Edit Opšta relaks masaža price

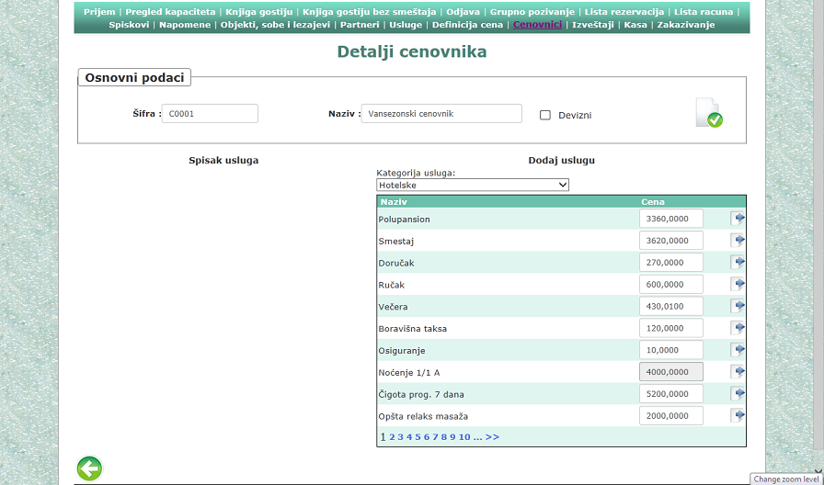coord(671,416)
